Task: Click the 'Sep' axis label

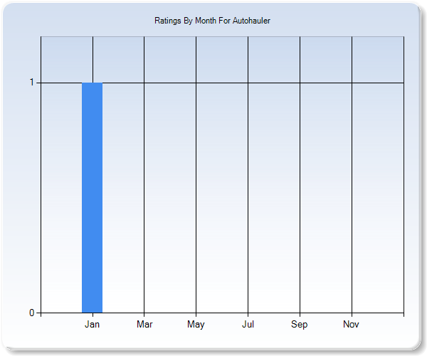Action: point(300,325)
